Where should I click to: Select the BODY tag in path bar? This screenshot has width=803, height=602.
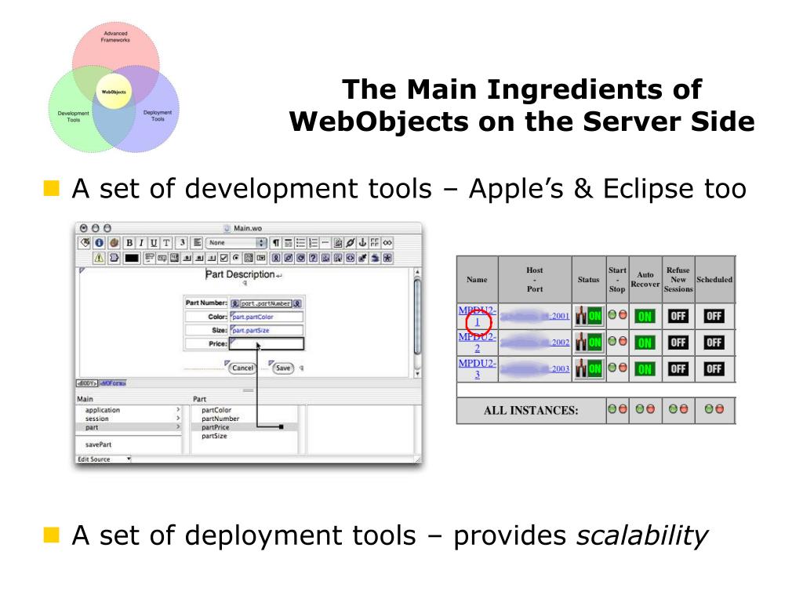(87, 383)
